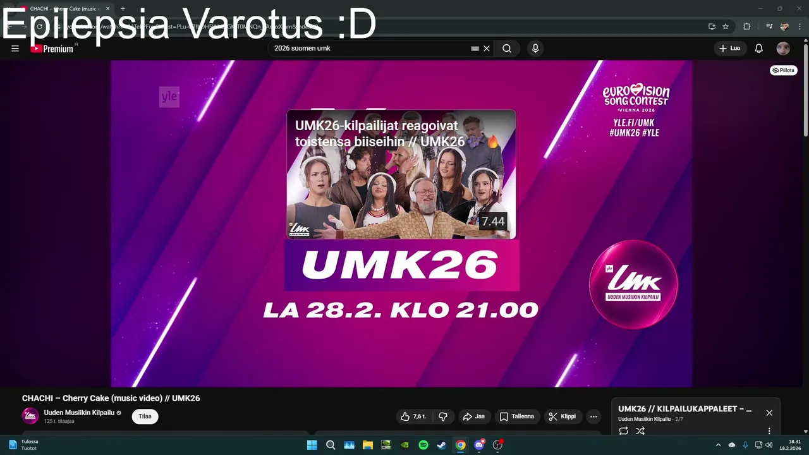Open Chrome media controls icon
This screenshot has width=809, height=455.
tap(769, 27)
